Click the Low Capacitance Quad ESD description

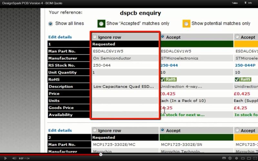coord(124,86)
